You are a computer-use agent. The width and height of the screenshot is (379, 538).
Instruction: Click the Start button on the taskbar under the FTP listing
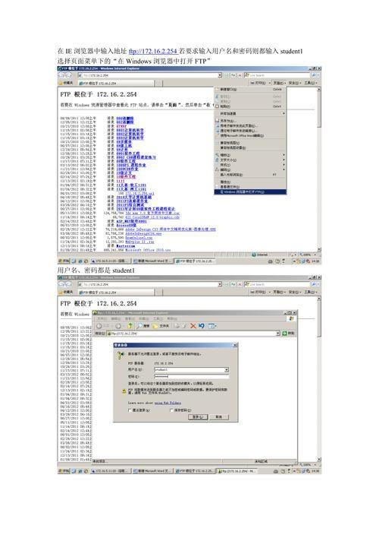coord(64,261)
